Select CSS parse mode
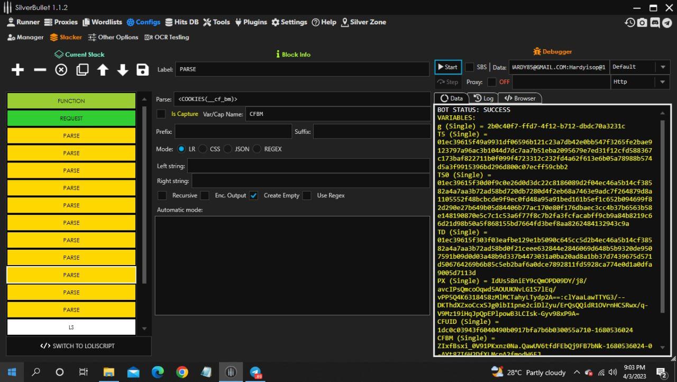Viewport: 677px width, 382px height. coord(203,149)
